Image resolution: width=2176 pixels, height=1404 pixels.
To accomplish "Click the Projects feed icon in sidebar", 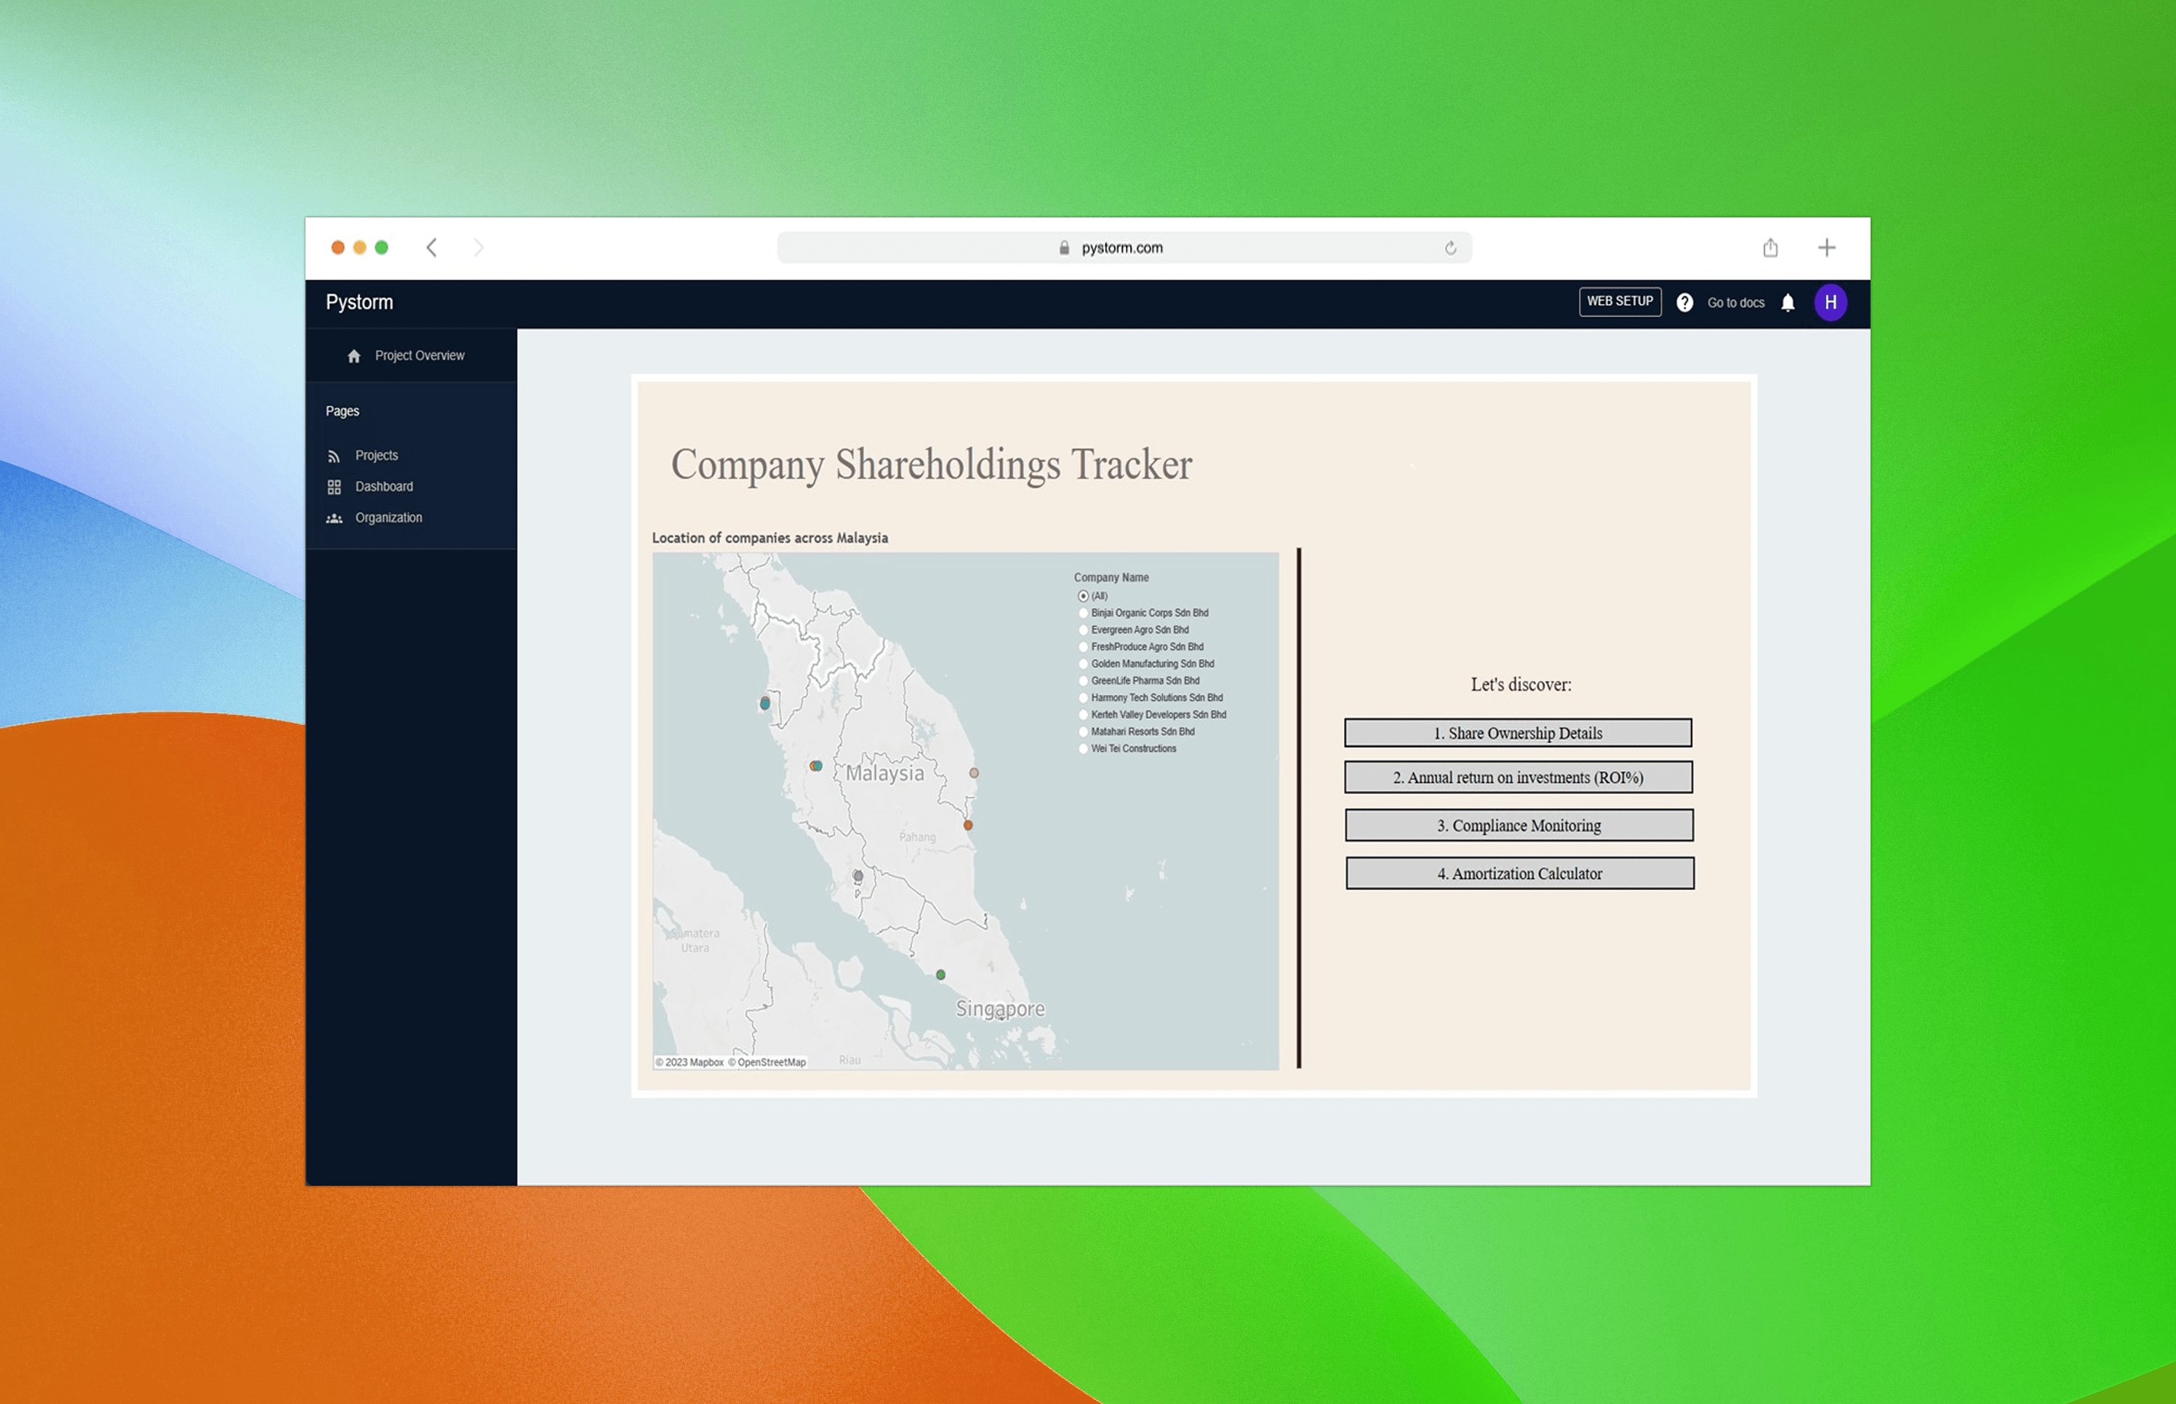I will click(x=334, y=456).
